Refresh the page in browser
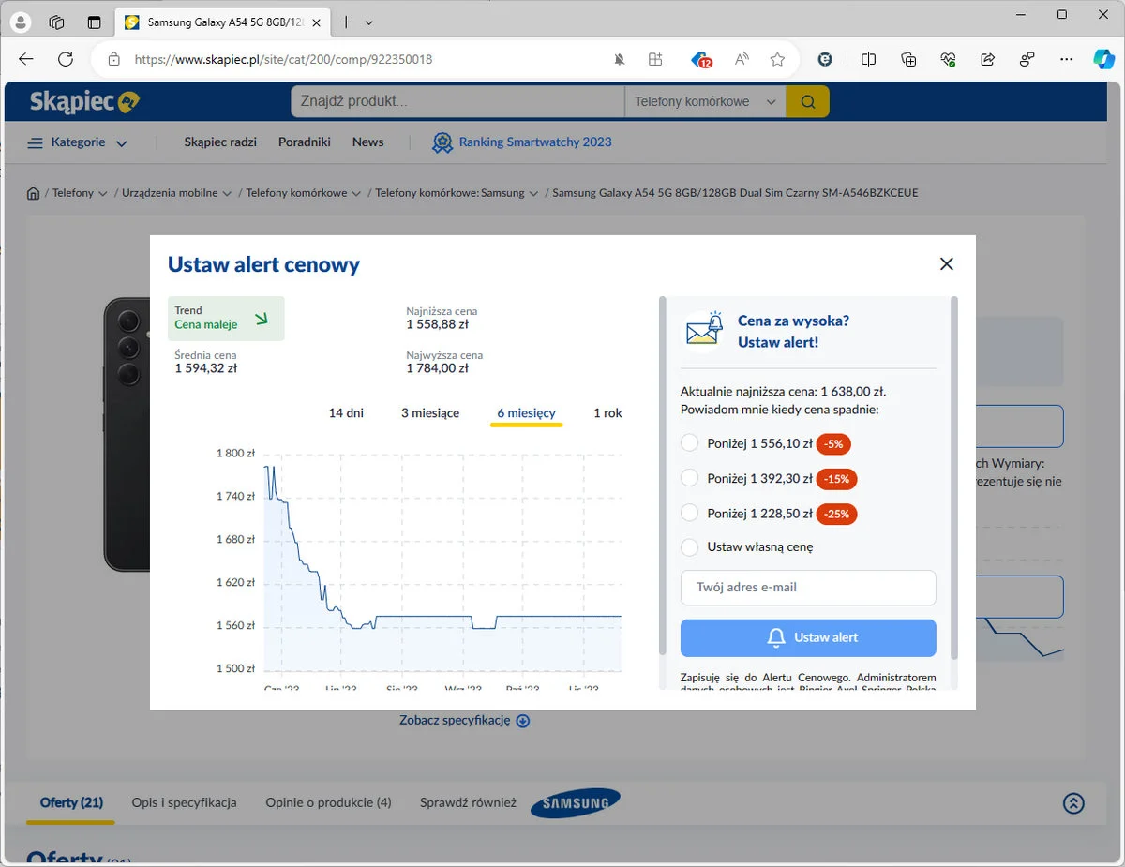 66,59
